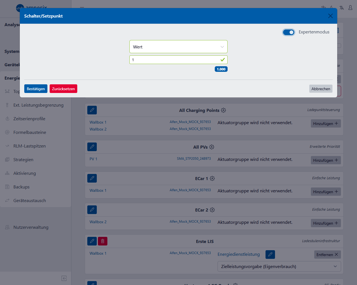The height and width of the screenshot is (285, 357).
Task: Close the Schalter/Setzpunkt dialog
Action: click(330, 16)
